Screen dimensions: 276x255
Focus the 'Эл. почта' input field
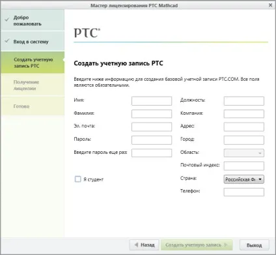tap(152, 127)
